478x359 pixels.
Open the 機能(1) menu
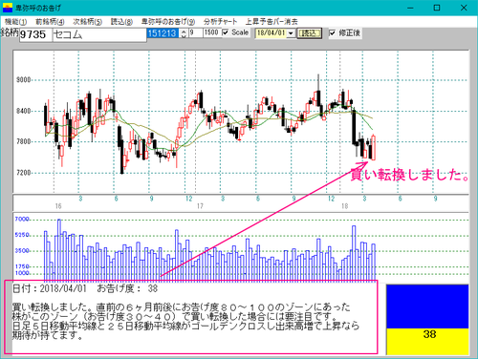pyautogui.click(x=15, y=22)
